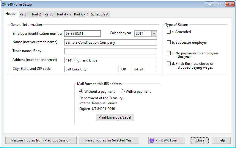Check Final: Business closed checkbox
The image size is (236, 148).
pyautogui.click(x=169, y=64)
